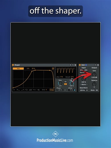Image resolution: width=111 pixels, height=148 pixels.
Task: Click the Offset 74 % field
Action: [x=71, y=90]
